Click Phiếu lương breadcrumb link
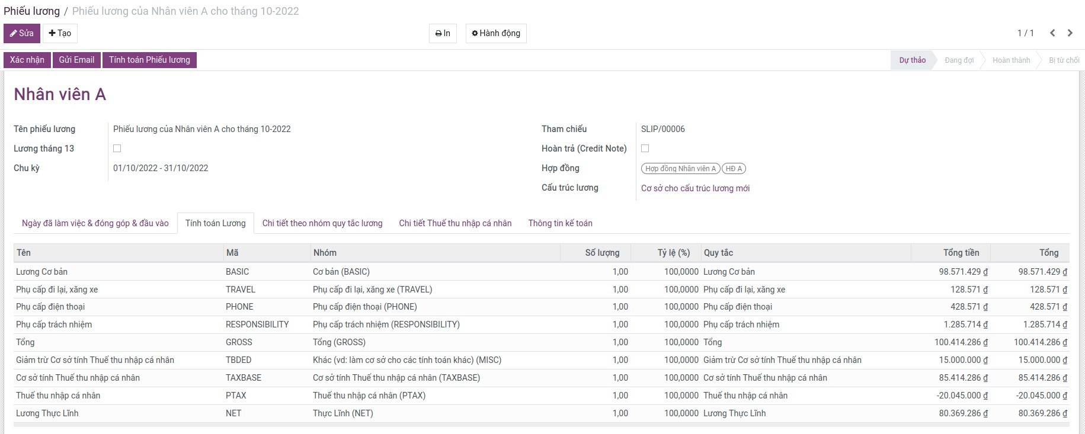 [31, 11]
